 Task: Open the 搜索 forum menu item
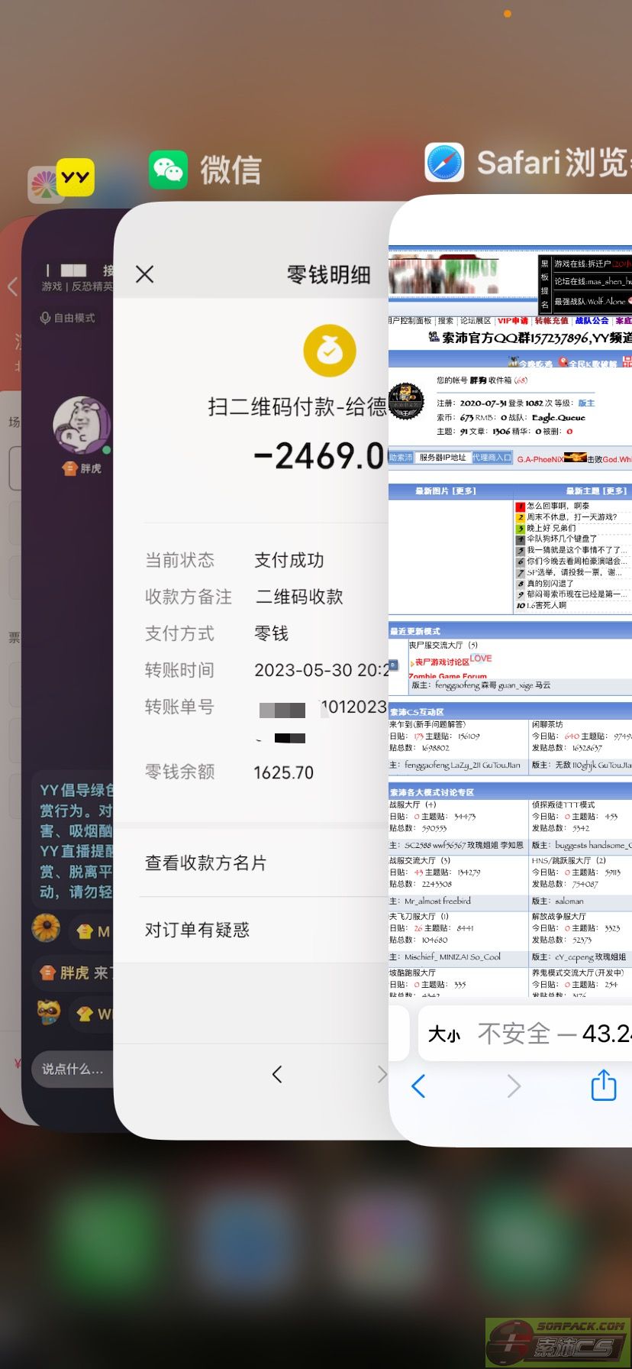446,321
